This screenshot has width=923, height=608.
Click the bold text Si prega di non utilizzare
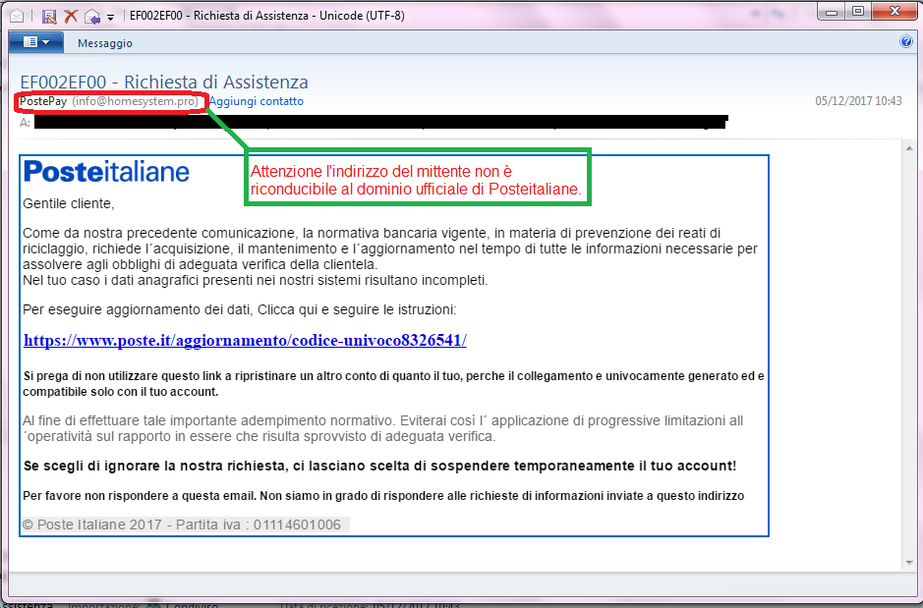click(x=393, y=383)
